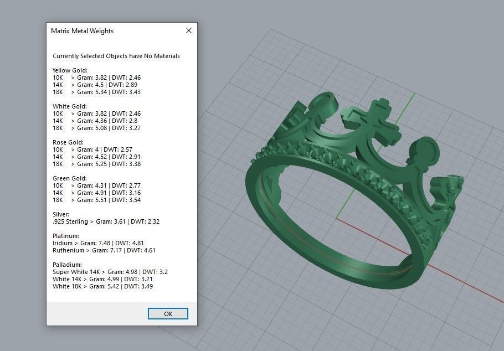Viewport: 504px width, 351px height.
Task: Click the 'Iridium > Gram: 7.48' row
Action: pyautogui.click(x=98, y=243)
